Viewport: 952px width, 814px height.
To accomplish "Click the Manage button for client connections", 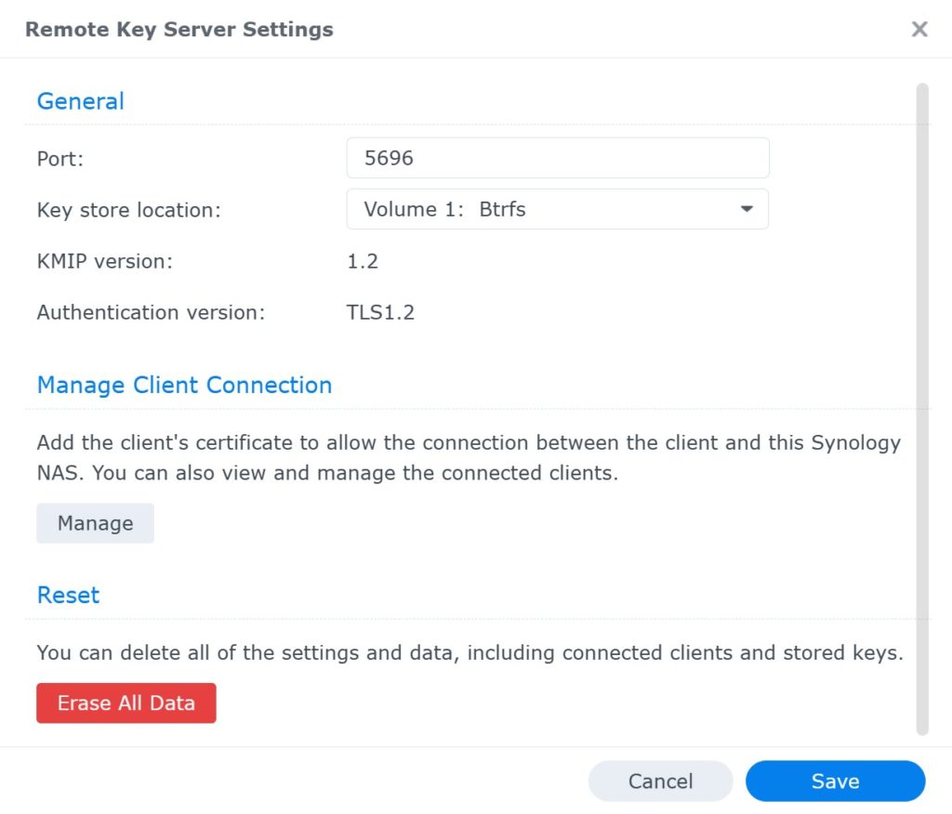I will coord(95,523).
